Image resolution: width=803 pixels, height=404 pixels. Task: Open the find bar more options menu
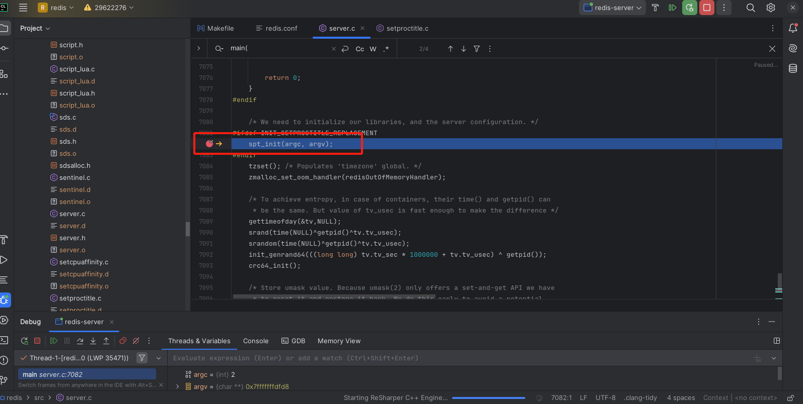[x=490, y=49]
